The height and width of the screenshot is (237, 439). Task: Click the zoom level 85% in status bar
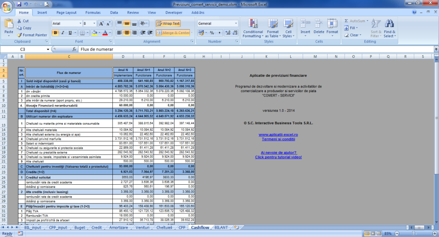[388, 234]
